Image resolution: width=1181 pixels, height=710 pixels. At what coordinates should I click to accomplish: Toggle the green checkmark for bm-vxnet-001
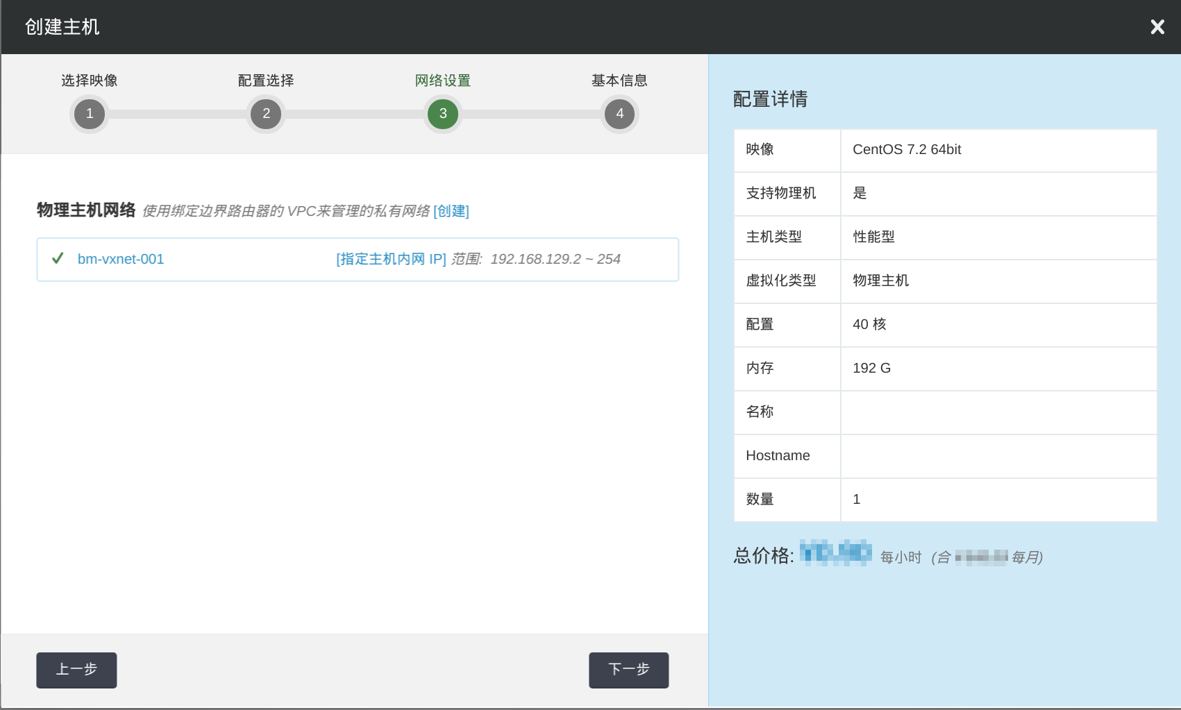click(x=58, y=259)
